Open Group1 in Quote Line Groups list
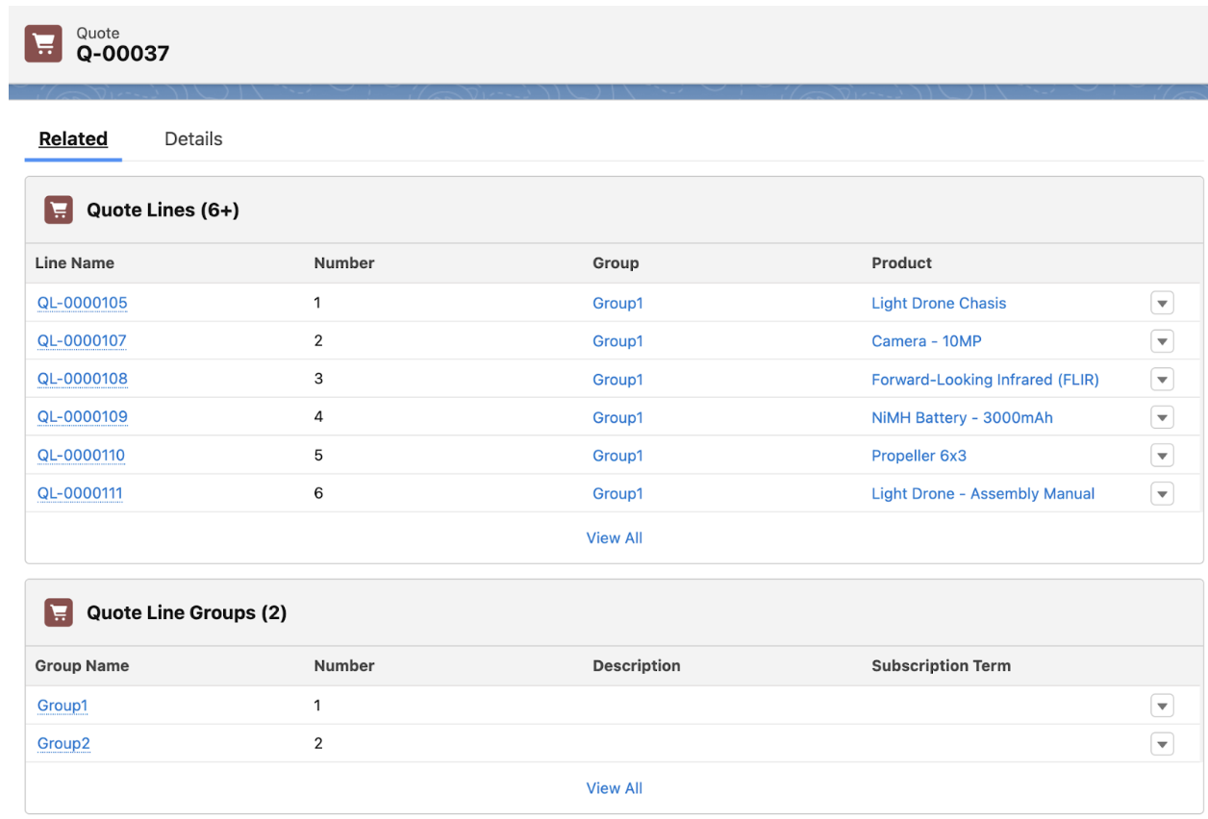The image size is (1208, 819). [x=63, y=706]
